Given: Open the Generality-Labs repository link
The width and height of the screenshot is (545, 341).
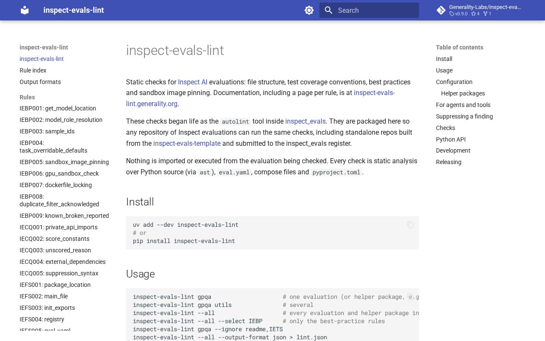Looking at the screenshot, I should (479, 10).
